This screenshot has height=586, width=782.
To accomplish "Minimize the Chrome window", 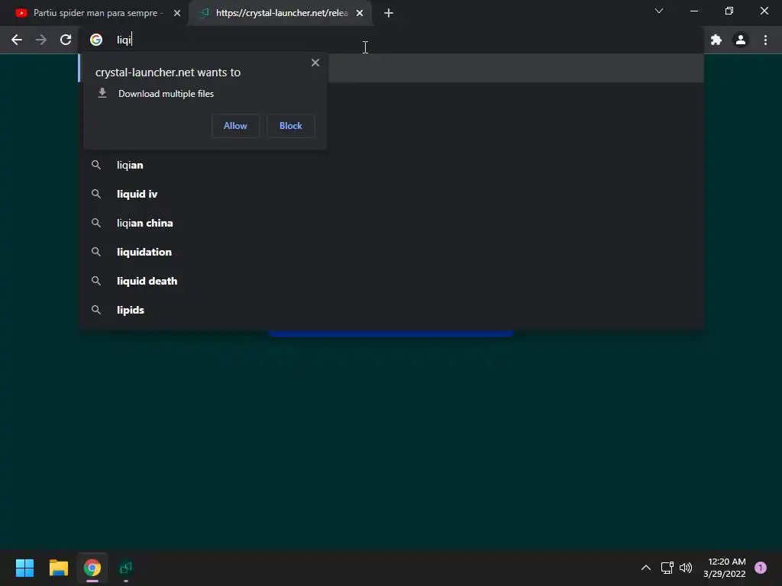I will 693,11.
